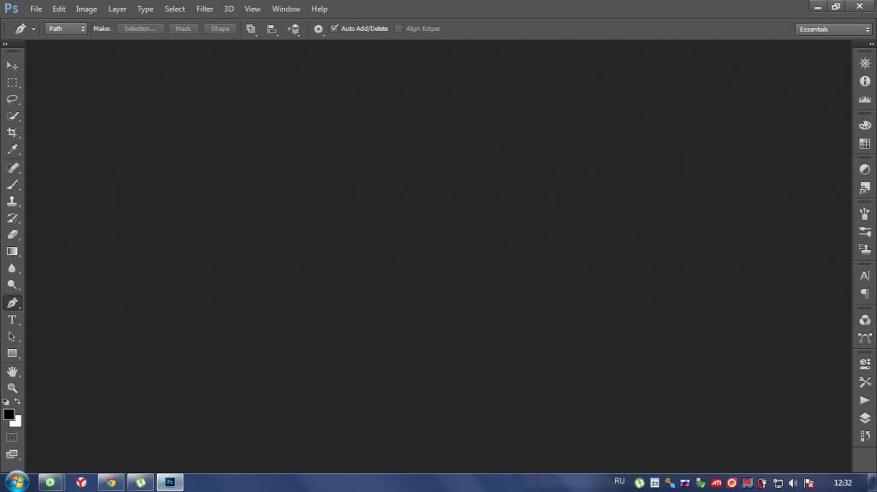877x492 pixels.
Task: Select the Dodge tool
Action: pos(12,285)
